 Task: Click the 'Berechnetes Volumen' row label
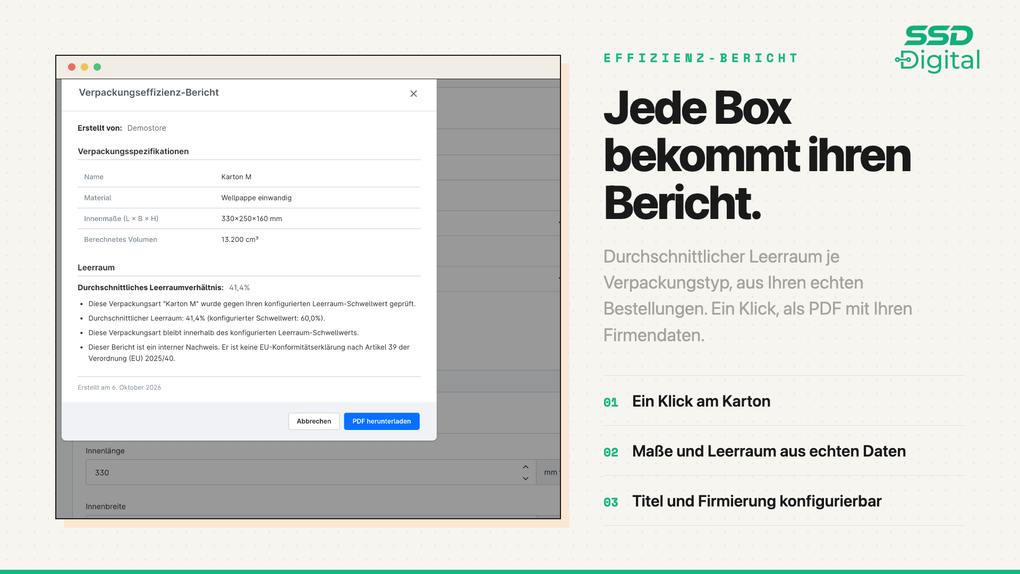point(121,240)
